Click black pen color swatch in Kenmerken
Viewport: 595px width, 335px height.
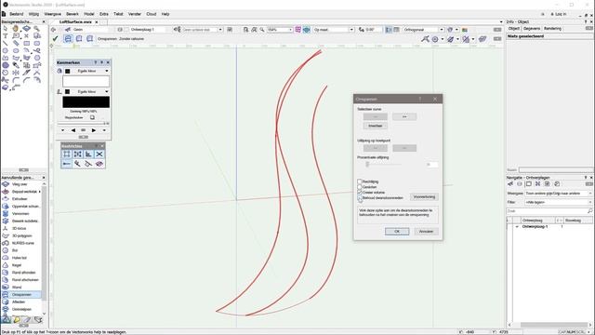(86, 101)
